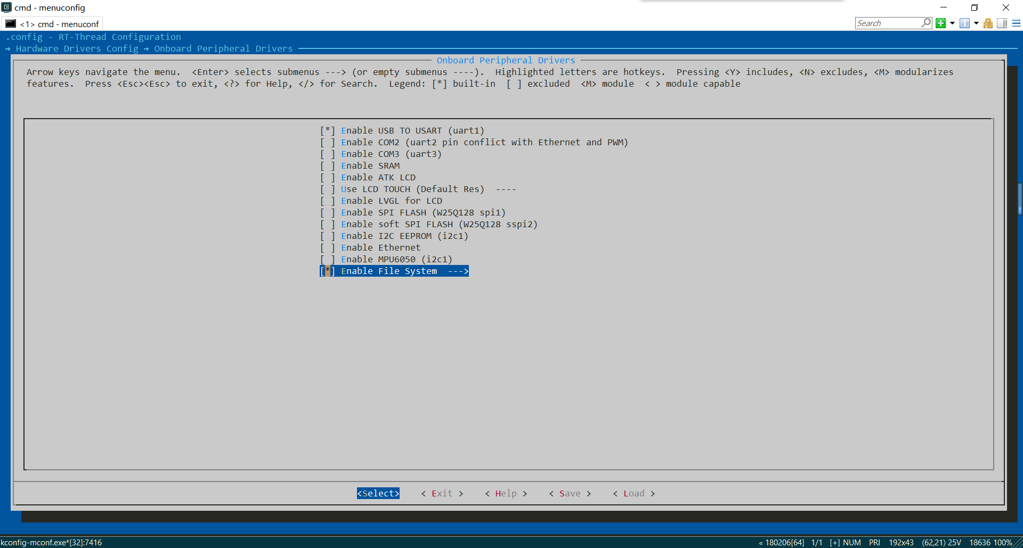Screen dimensions: 1023x548
Task: Click the active console number icon
Action: (964, 23)
